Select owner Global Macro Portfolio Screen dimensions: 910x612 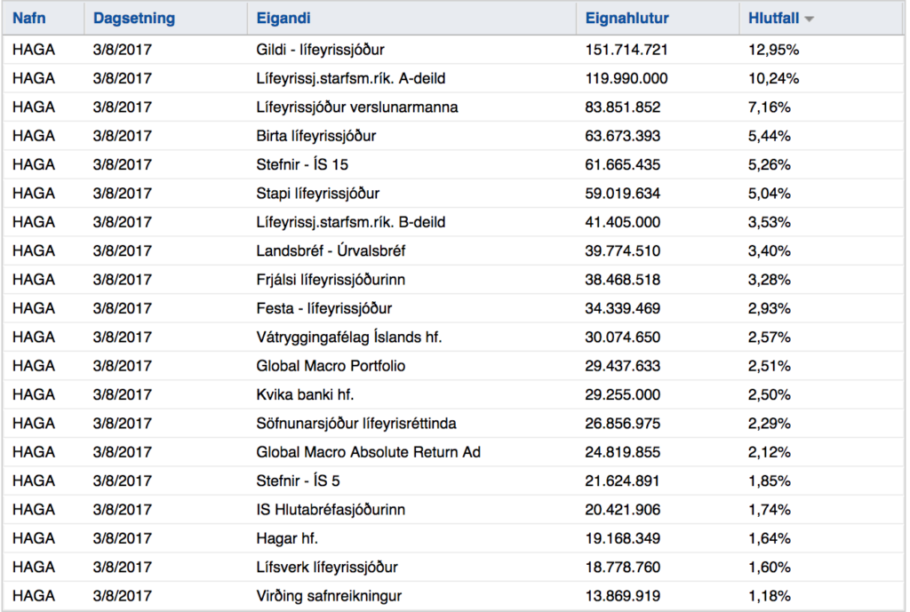(331, 366)
